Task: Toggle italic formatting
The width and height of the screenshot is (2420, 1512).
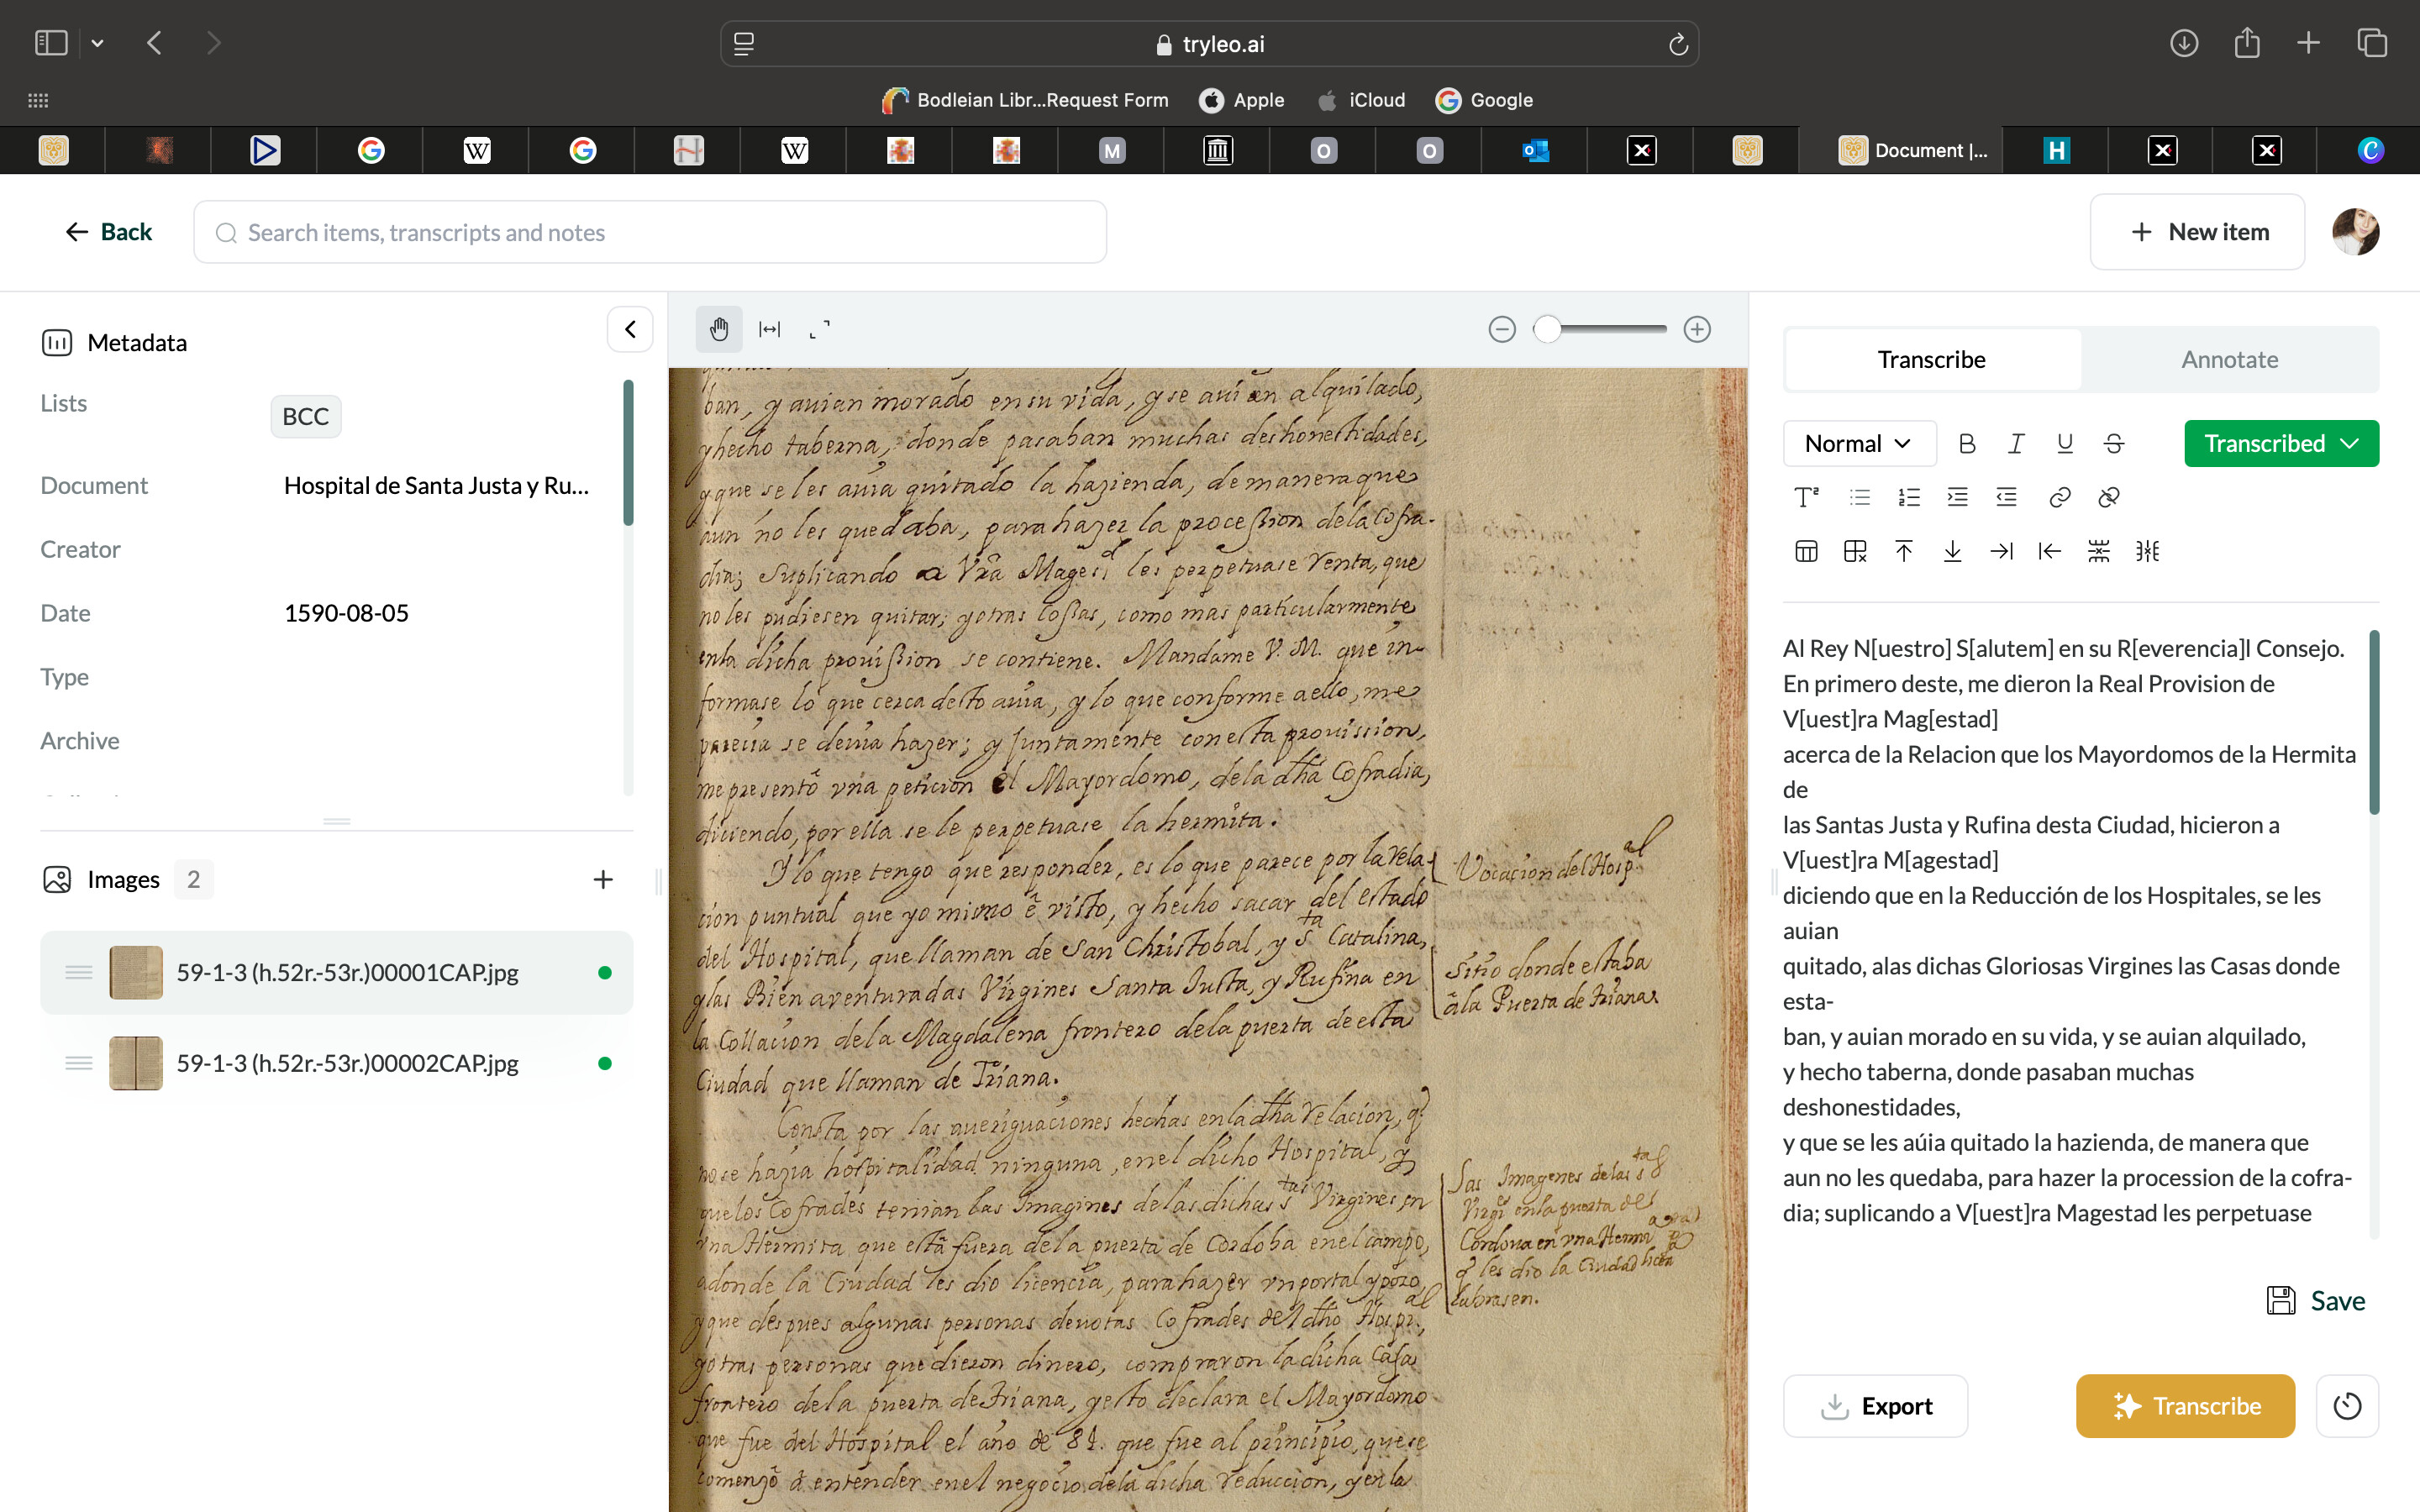Action: tap(2015, 443)
